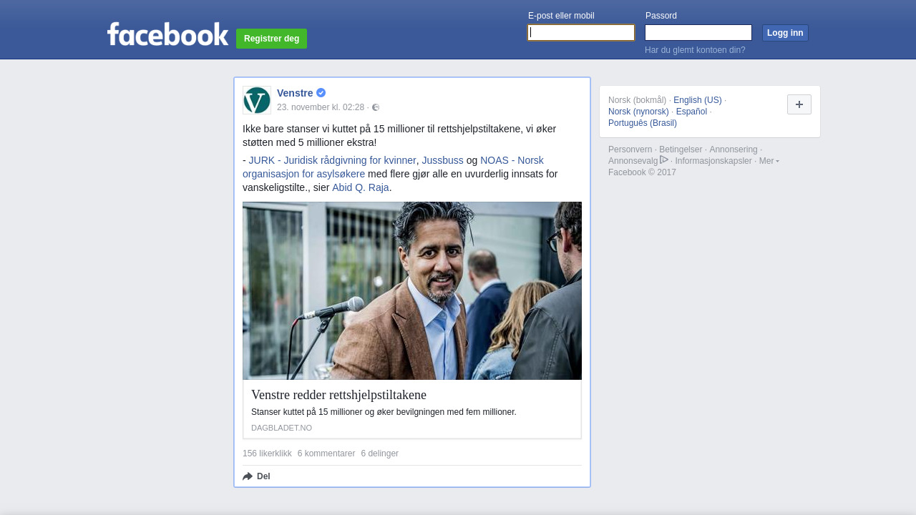Expand the Mer dropdown in the footer
The width and height of the screenshot is (916, 515).
tap(769, 161)
